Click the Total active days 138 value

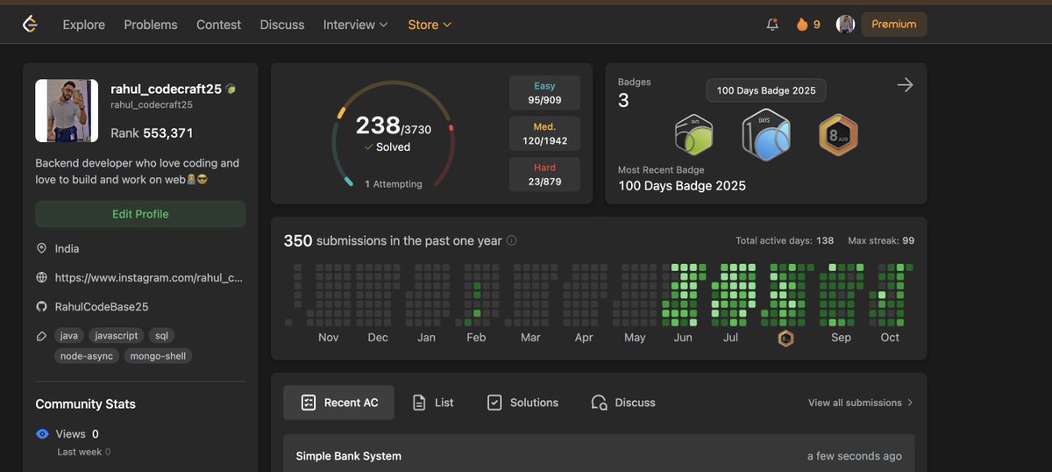click(x=825, y=240)
